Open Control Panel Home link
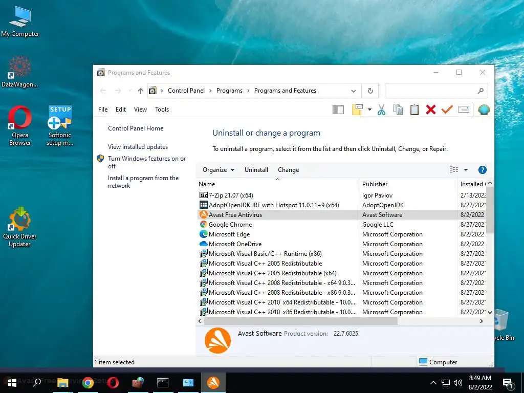The image size is (524, 393). pyautogui.click(x=136, y=128)
